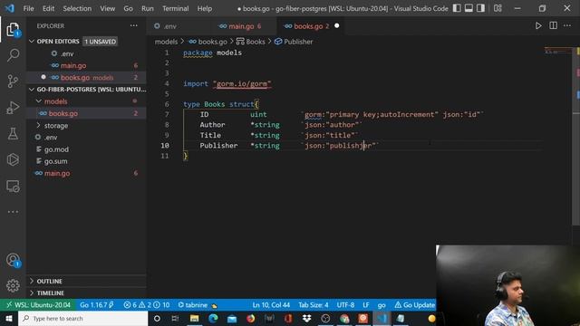Change LF end of line sequence
Image resolution: width=580 pixels, height=326 pixels.
[x=366, y=305]
